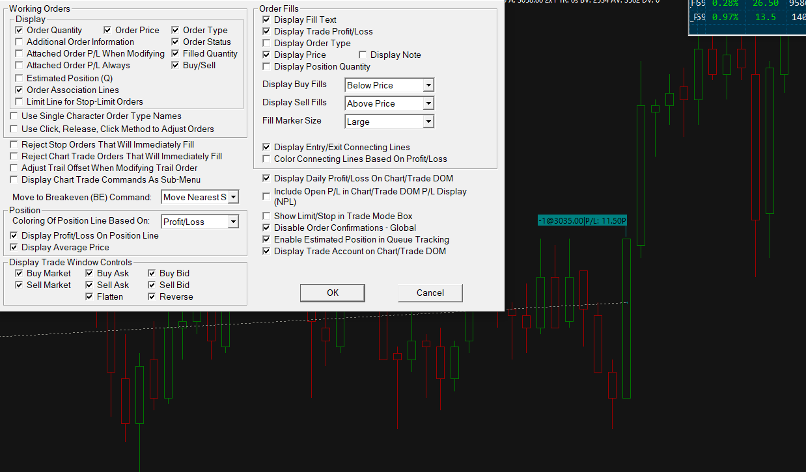Enable Limit Line for Stop-Limit Orders

click(19, 102)
